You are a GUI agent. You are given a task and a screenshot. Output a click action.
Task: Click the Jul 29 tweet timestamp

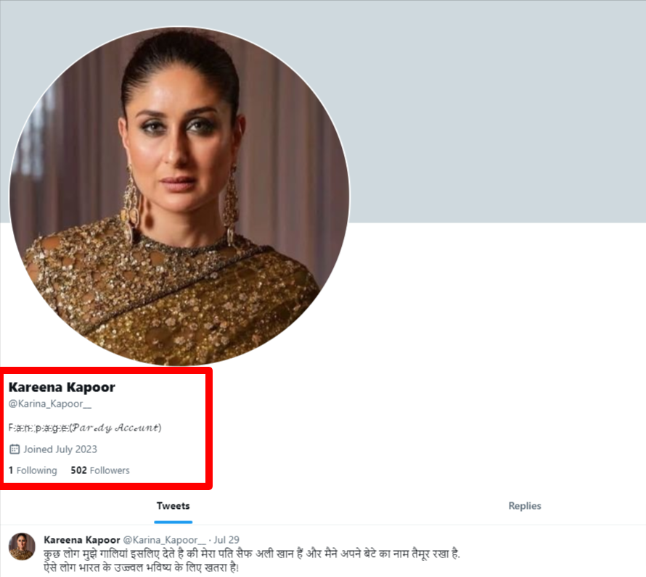(226, 540)
